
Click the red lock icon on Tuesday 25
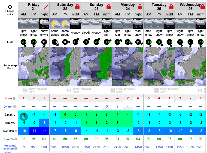tap(171, 6)
